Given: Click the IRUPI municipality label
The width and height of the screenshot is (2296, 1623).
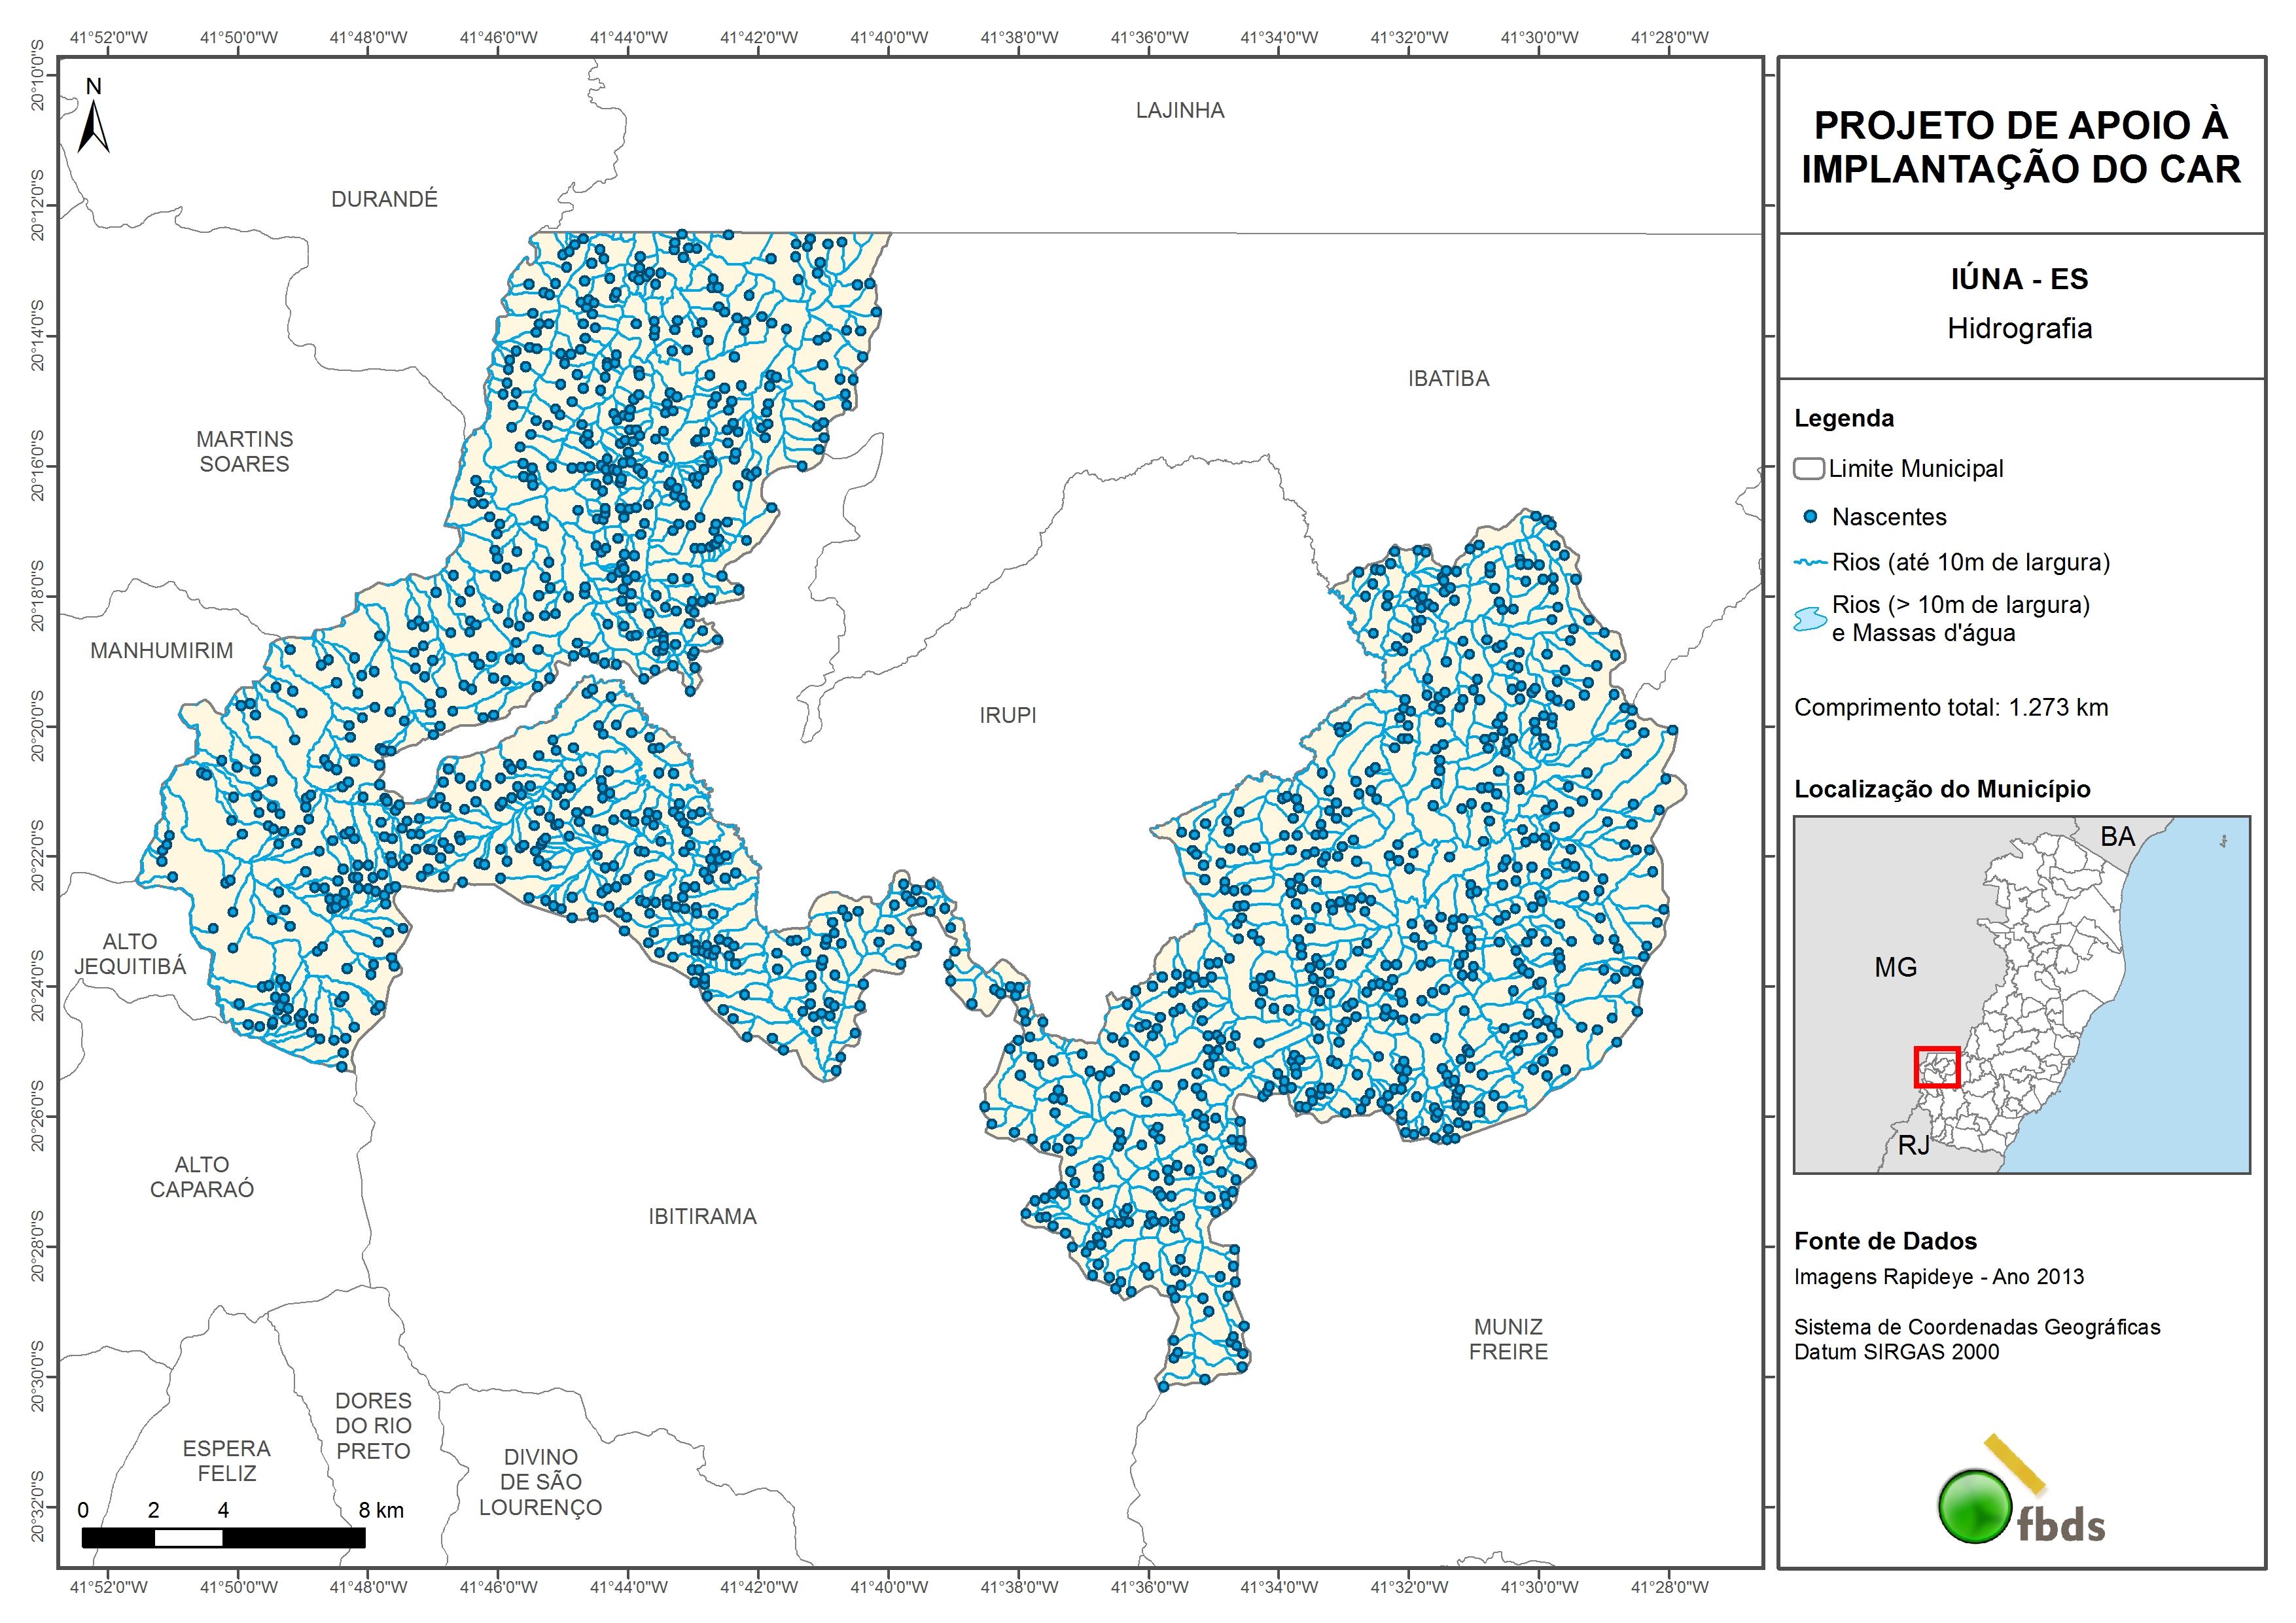Looking at the screenshot, I should coord(1007,715).
